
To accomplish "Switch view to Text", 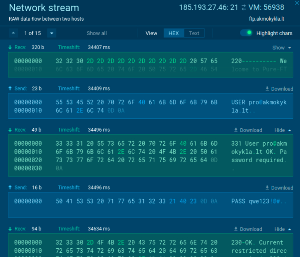I will tap(194, 33).
